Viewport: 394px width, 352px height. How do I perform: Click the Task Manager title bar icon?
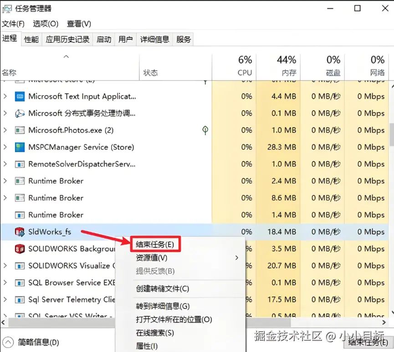tap(7, 9)
